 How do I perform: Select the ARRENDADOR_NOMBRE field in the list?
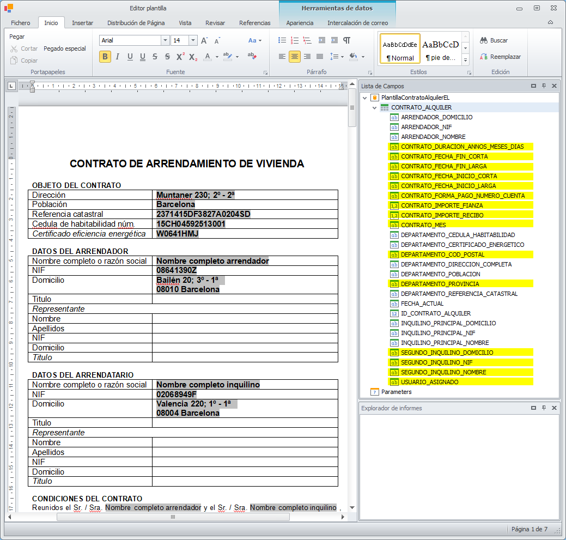(433, 137)
